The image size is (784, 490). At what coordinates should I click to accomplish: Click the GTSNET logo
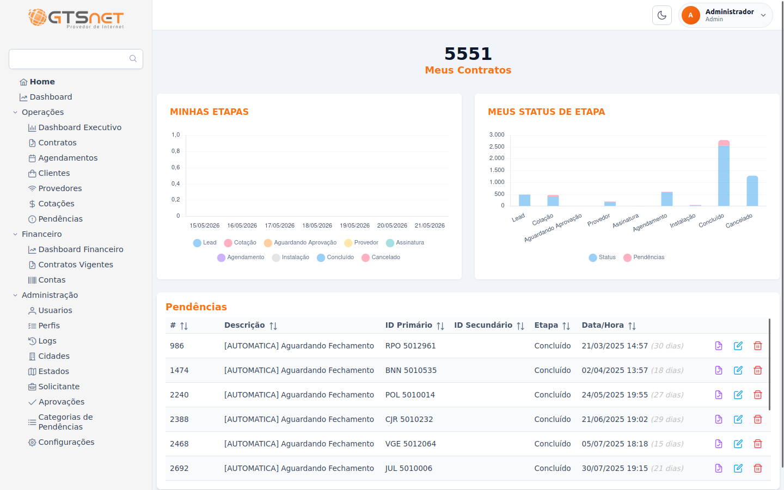(76, 18)
